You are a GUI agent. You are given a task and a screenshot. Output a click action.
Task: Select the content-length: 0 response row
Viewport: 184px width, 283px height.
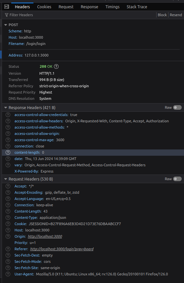pos(93,152)
